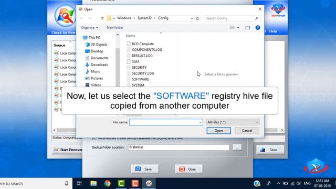
Task: Click the browse button beside backup folder
Action: tap(237, 147)
